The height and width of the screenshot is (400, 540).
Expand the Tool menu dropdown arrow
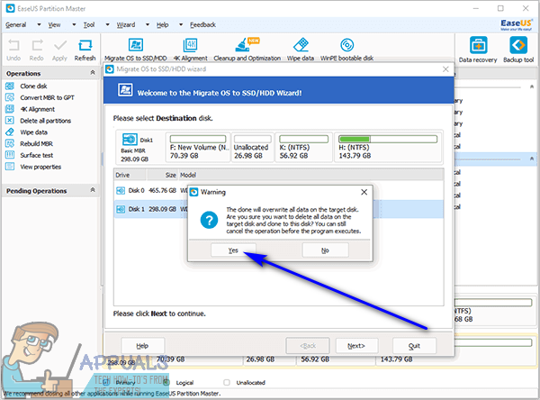tap(107, 25)
